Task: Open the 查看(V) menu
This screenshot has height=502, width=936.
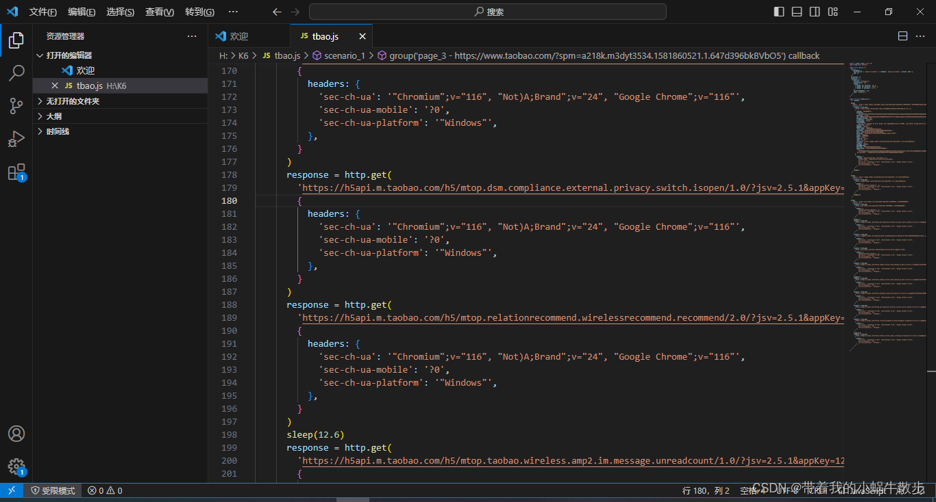Action: click(160, 12)
